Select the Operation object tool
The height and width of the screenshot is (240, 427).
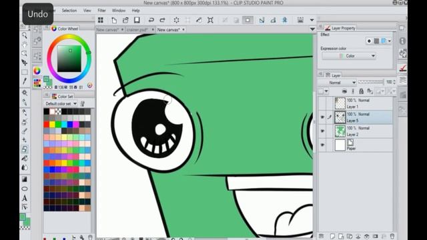click(25, 53)
